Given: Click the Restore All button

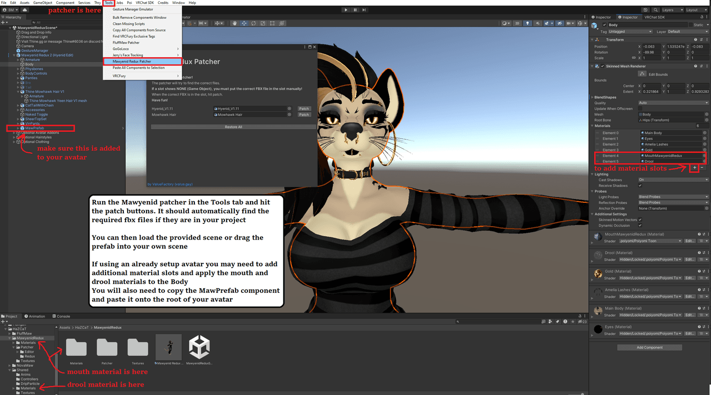Looking at the screenshot, I should point(233,127).
